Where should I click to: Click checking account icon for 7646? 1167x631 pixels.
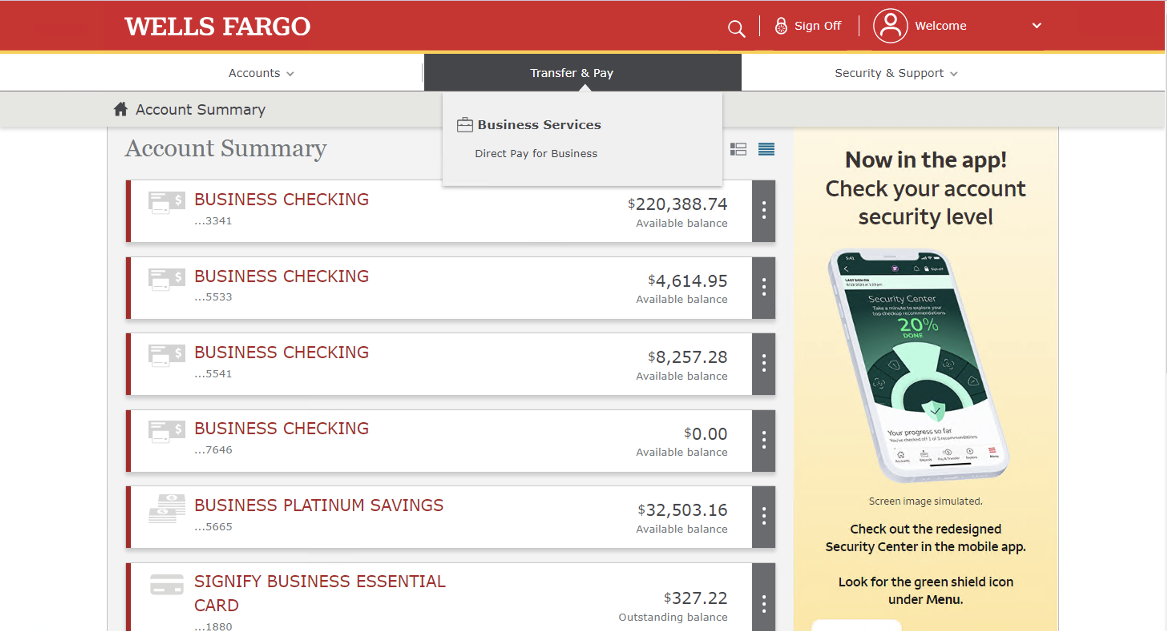click(167, 431)
